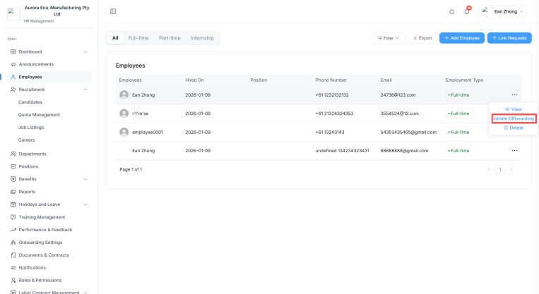Go to pagination page 1
This screenshot has width=539, height=294.
[x=500, y=170]
